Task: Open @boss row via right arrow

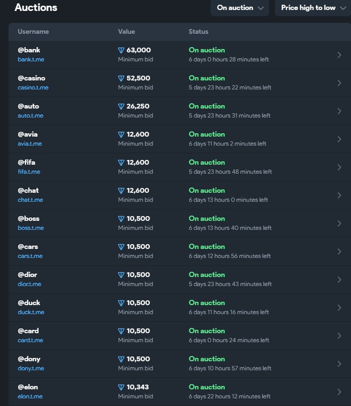Action: click(x=339, y=223)
